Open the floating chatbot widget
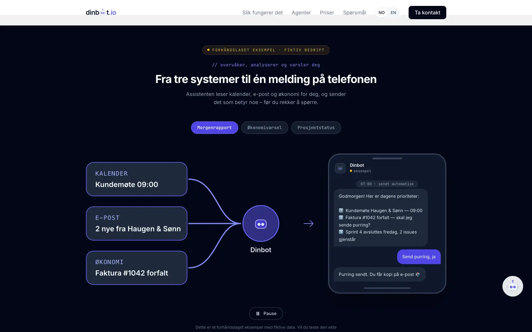This screenshot has width=532, height=332. click(x=513, y=286)
